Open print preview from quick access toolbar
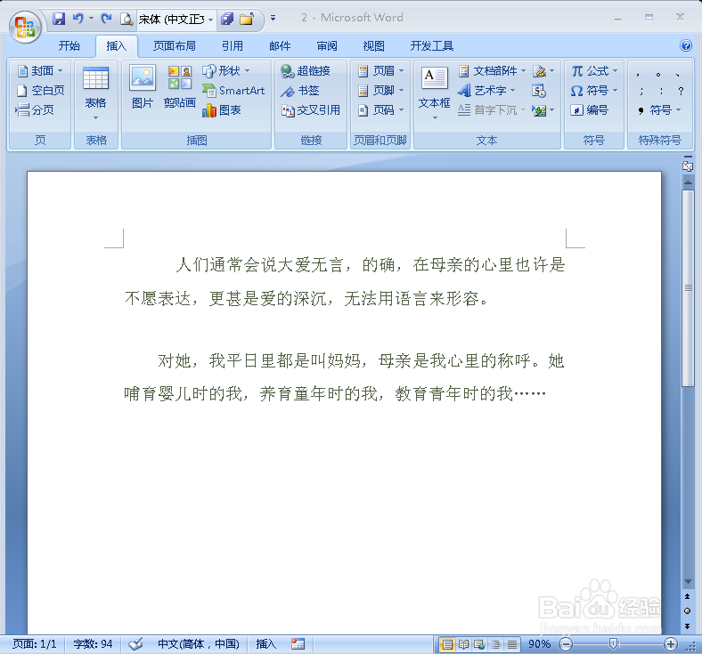702x654 pixels. pyautogui.click(x=127, y=19)
